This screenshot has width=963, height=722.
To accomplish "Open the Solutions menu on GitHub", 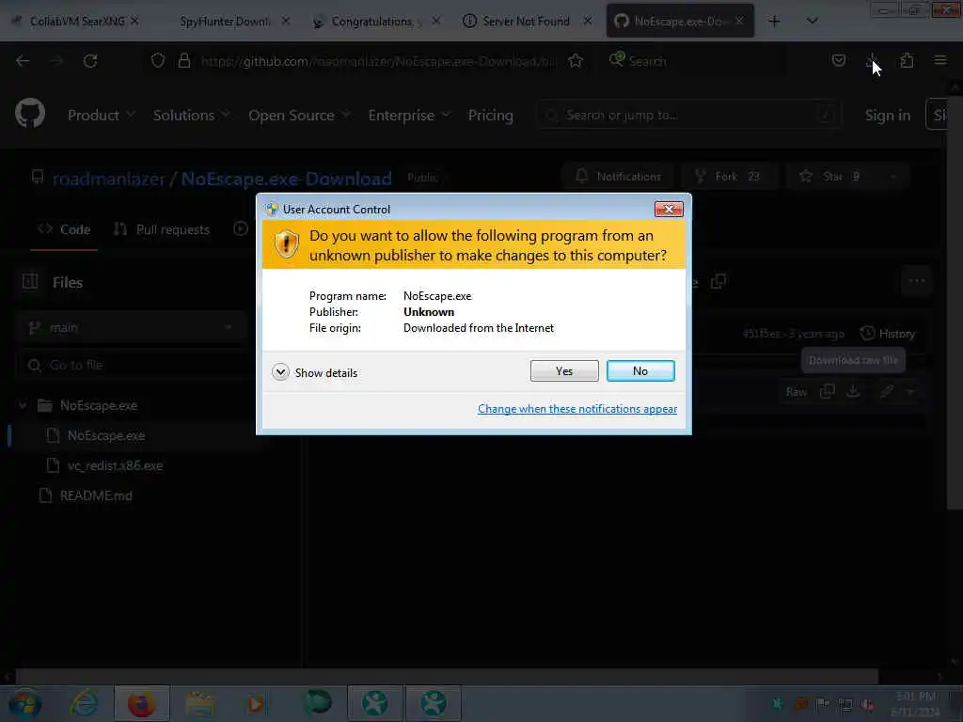I will tap(191, 115).
